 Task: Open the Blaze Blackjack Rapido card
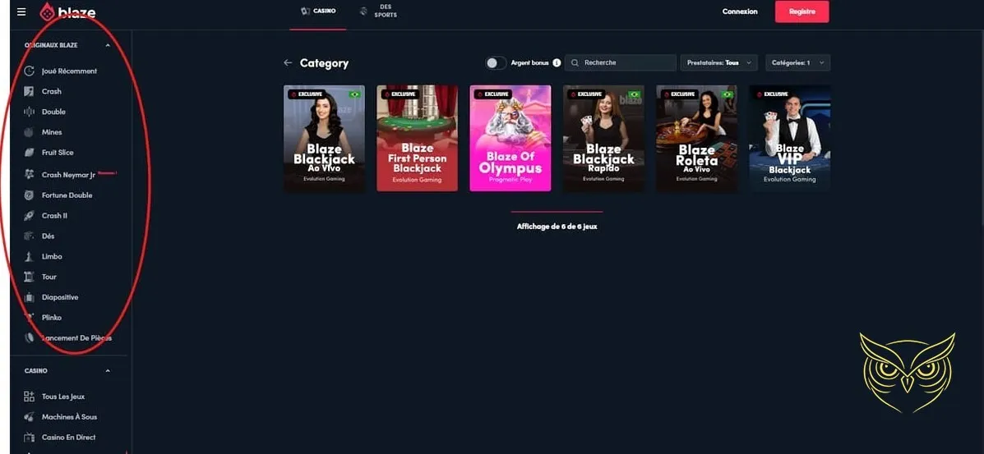603,138
